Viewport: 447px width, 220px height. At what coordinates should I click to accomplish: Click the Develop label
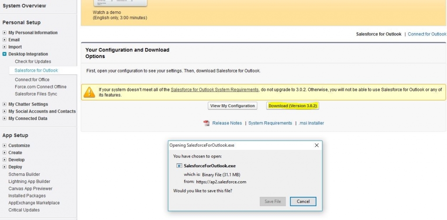(x=17, y=160)
